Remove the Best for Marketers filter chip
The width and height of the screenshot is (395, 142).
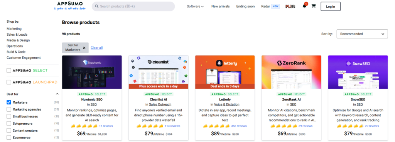click(84, 48)
